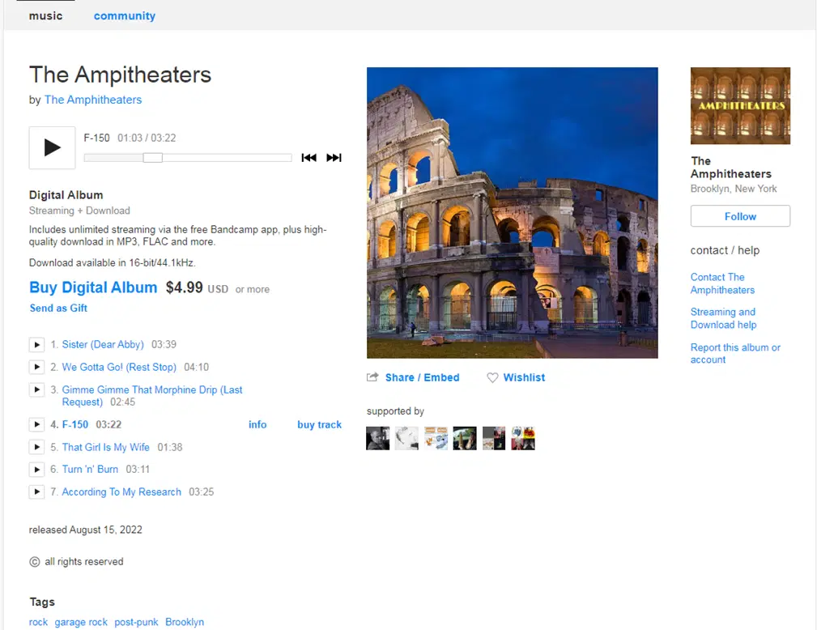The height and width of the screenshot is (630, 817).
Task: Follow The Amphitheaters
Action: tap(740, 216)
